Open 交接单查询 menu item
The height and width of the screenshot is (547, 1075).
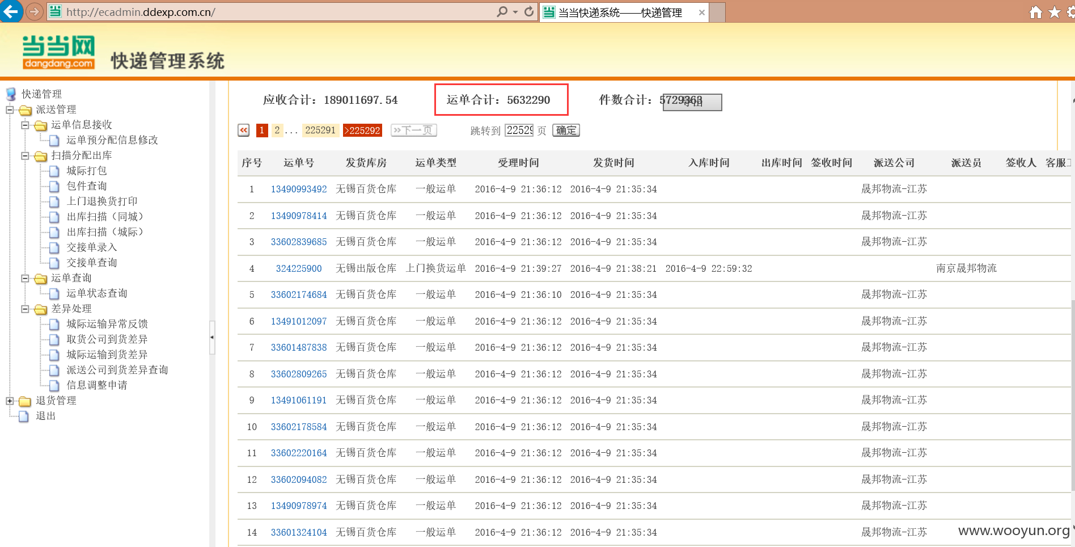pos(92,263)
